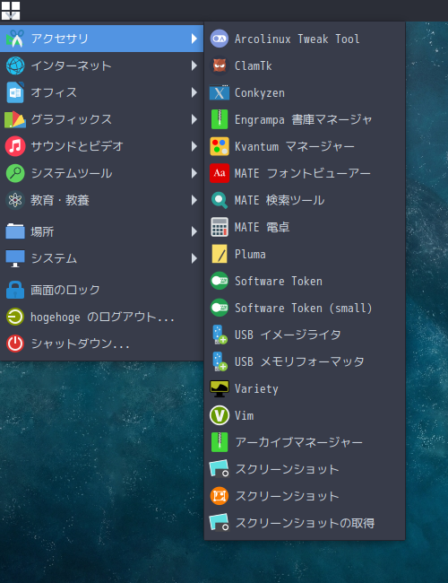
Task: Open the 場所 label
Action: (42, 231)
